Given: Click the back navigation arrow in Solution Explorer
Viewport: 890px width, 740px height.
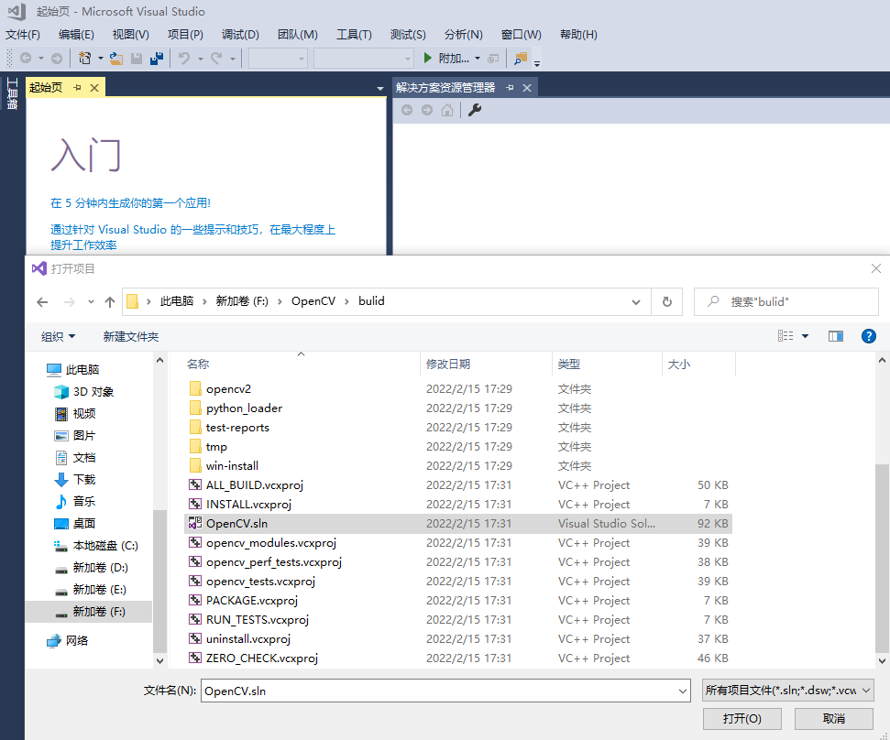Looking at the screenshot, I should point(406,109).
